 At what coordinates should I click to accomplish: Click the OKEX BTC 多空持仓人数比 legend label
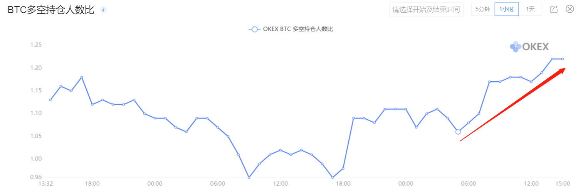click(x=297, y=29)
